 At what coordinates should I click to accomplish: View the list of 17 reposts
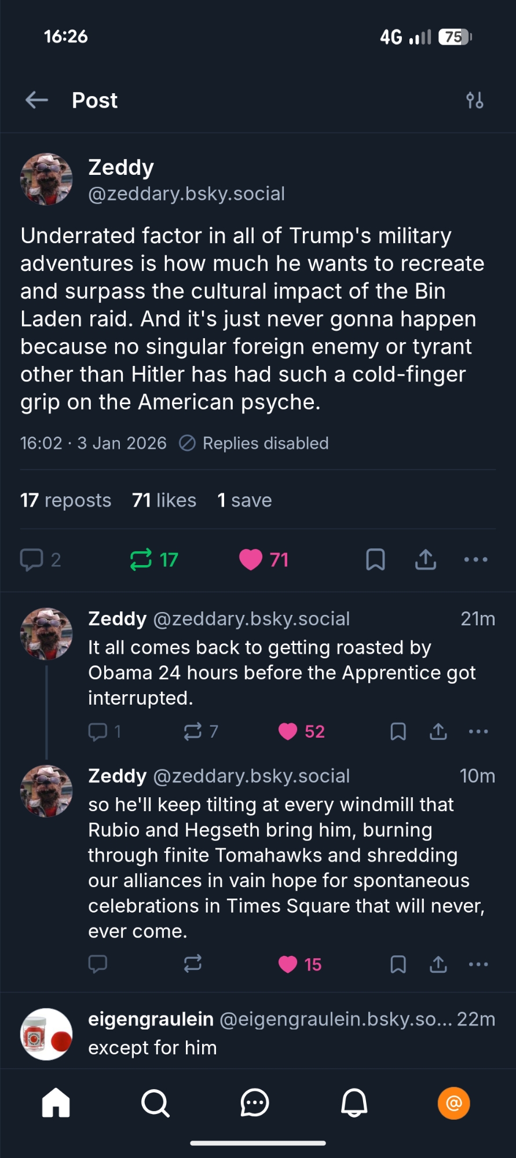[x=65, y=500]
